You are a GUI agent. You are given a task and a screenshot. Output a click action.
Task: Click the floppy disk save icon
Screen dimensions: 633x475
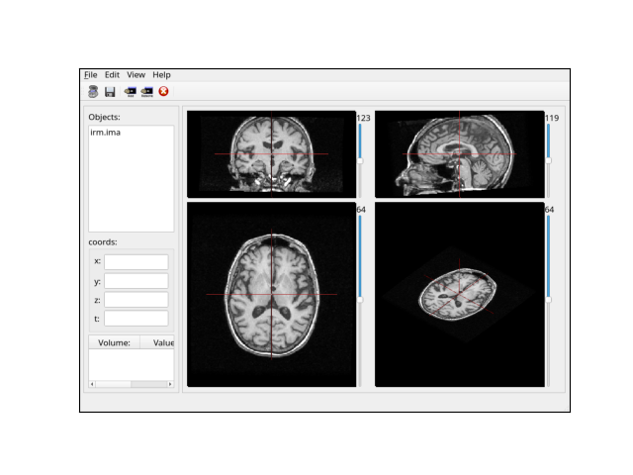(110, 92)
